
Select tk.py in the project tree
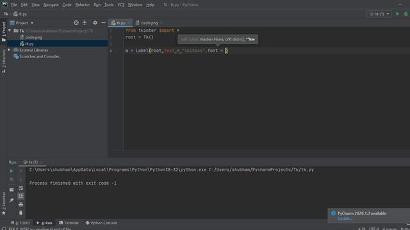click(x=29, y=44)
